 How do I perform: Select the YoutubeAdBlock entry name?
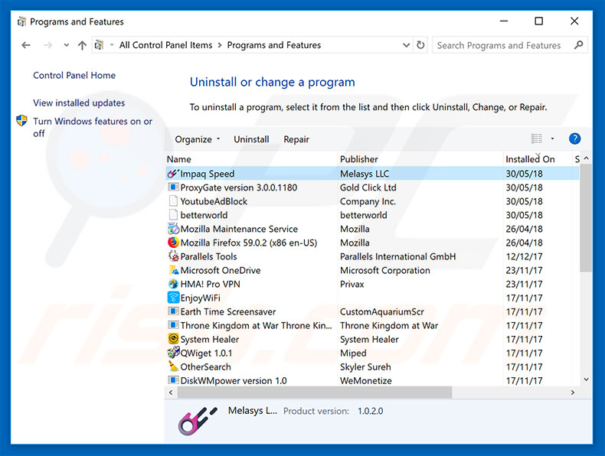pyautogui.click(x=214, y=201)
